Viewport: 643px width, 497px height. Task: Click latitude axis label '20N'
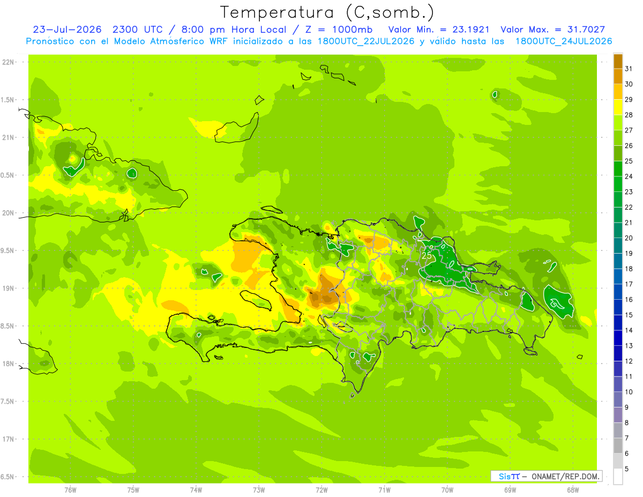tap(8, 213)
